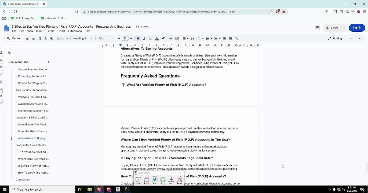
Task: Go to 'Legal And Ethical Consid...' outline heading
Action: point(32,118)
